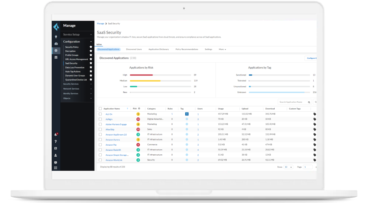This screenshot has height=203, width=365.
Task: Open the Dashboard gauge icon in sidebar
Action: 56,44
